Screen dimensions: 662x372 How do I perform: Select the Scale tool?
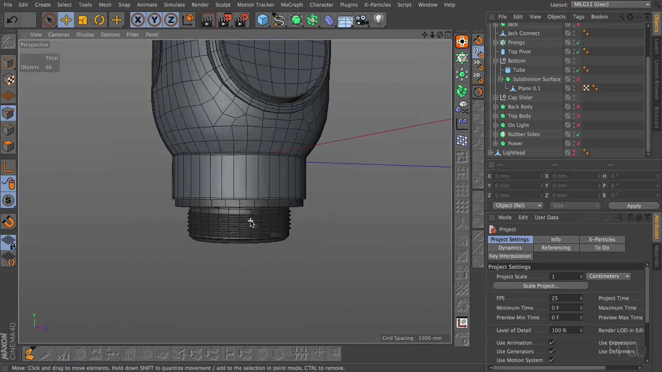[83, 20]
